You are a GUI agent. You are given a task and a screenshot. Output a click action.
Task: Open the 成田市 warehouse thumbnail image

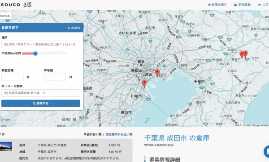(6, 146)
